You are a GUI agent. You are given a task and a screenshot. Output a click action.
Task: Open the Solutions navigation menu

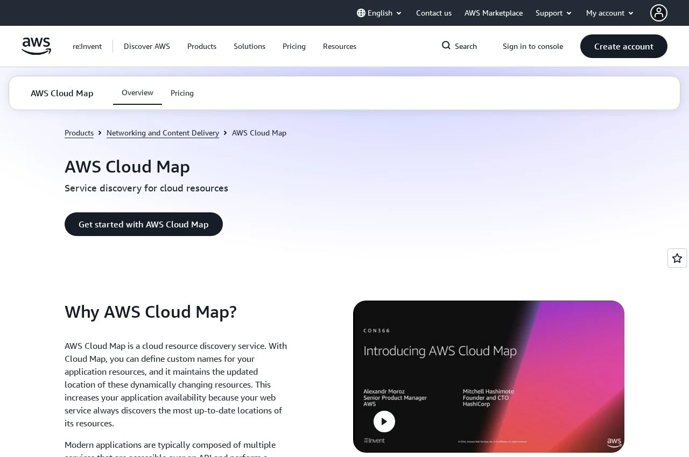coord(249,46)
